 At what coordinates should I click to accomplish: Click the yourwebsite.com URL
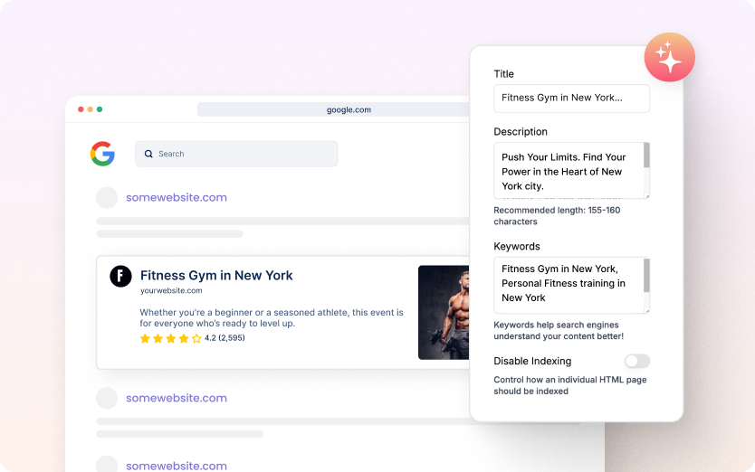click(171, 291)
